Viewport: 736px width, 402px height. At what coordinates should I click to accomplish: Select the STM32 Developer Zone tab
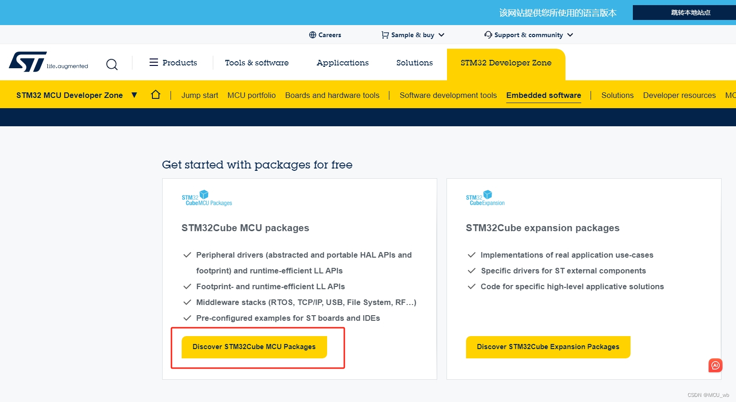click(x=506, y=64)
